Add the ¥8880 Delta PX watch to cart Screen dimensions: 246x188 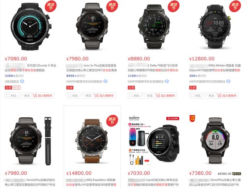(166, 95)
